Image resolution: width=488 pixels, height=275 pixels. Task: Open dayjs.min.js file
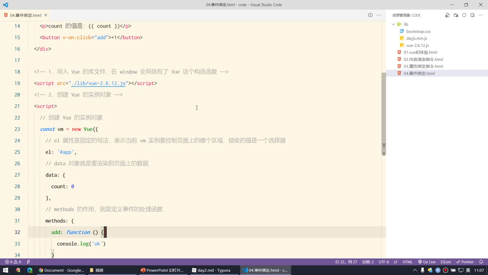pos(417,38)
